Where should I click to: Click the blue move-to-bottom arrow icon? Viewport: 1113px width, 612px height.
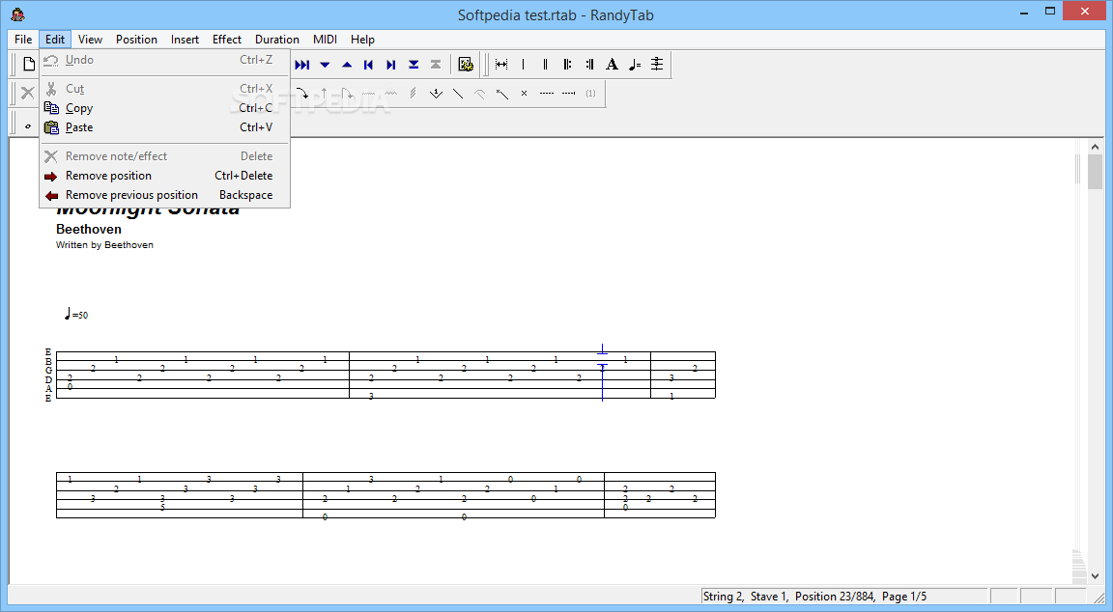click(x=414, y=65)
